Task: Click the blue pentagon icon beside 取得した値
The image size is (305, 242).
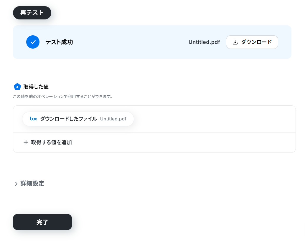Action: (17, 87)
